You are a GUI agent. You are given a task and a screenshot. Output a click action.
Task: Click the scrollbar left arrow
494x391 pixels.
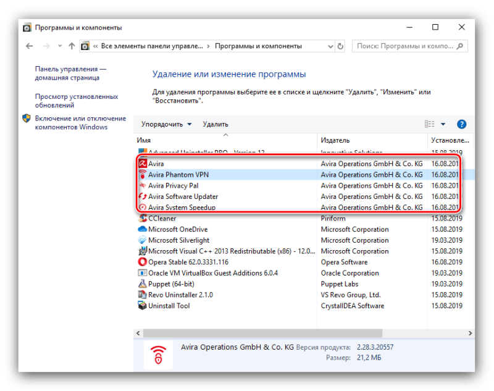pos(138,333)
